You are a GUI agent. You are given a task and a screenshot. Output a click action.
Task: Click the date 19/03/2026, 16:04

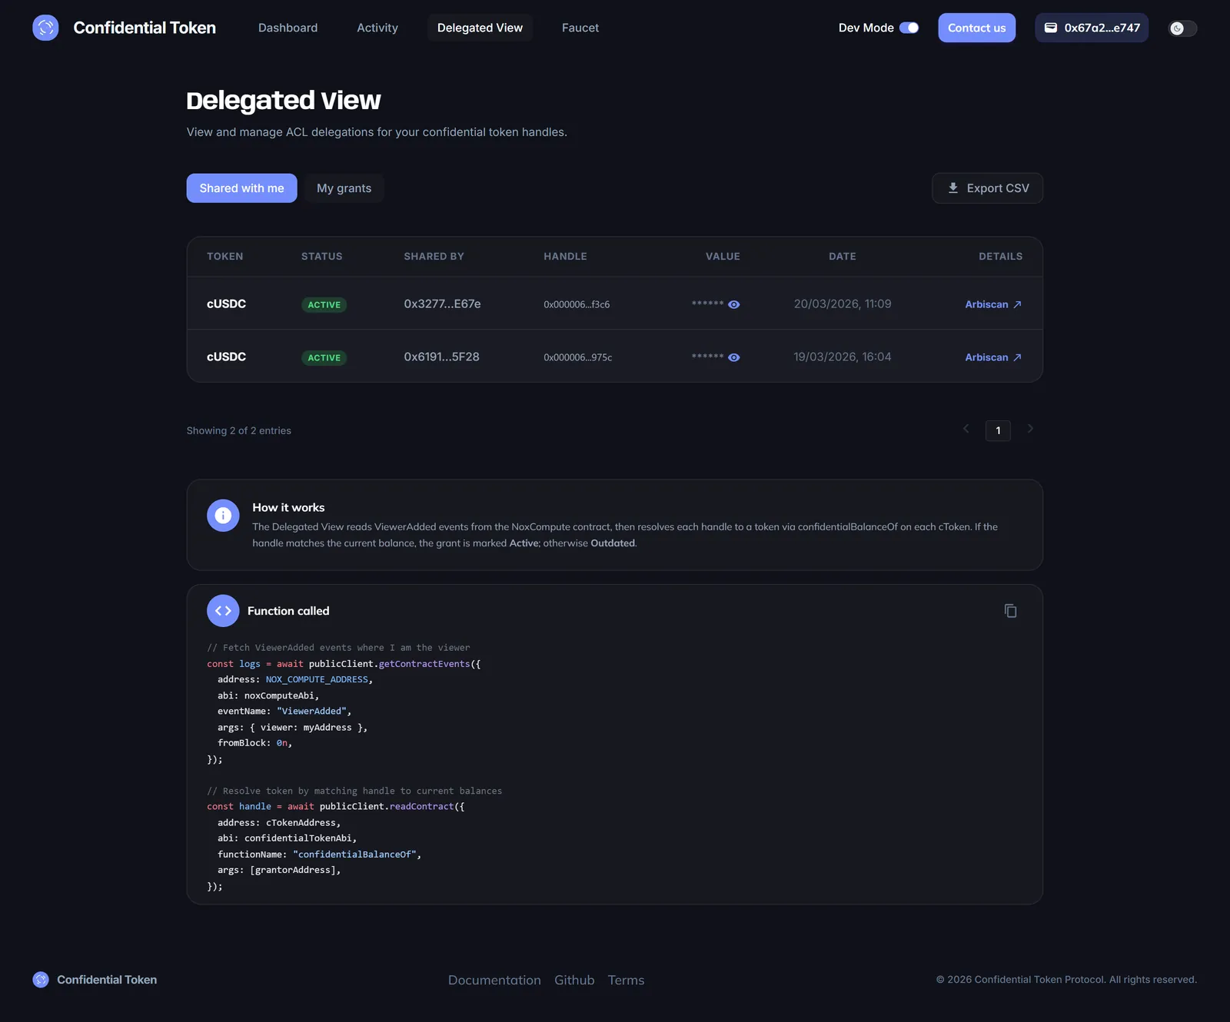point(843,357)
